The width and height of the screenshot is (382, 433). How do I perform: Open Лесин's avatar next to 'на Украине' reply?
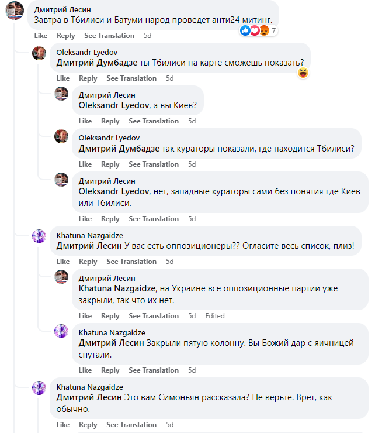point(62,277)
